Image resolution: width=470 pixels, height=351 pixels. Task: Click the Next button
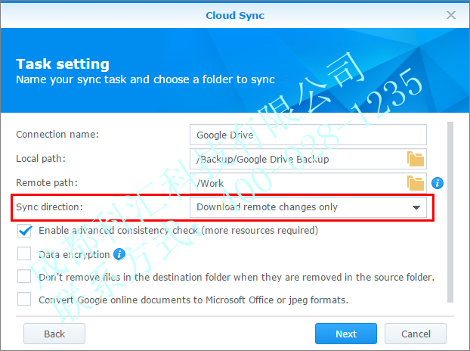(345, 334)
